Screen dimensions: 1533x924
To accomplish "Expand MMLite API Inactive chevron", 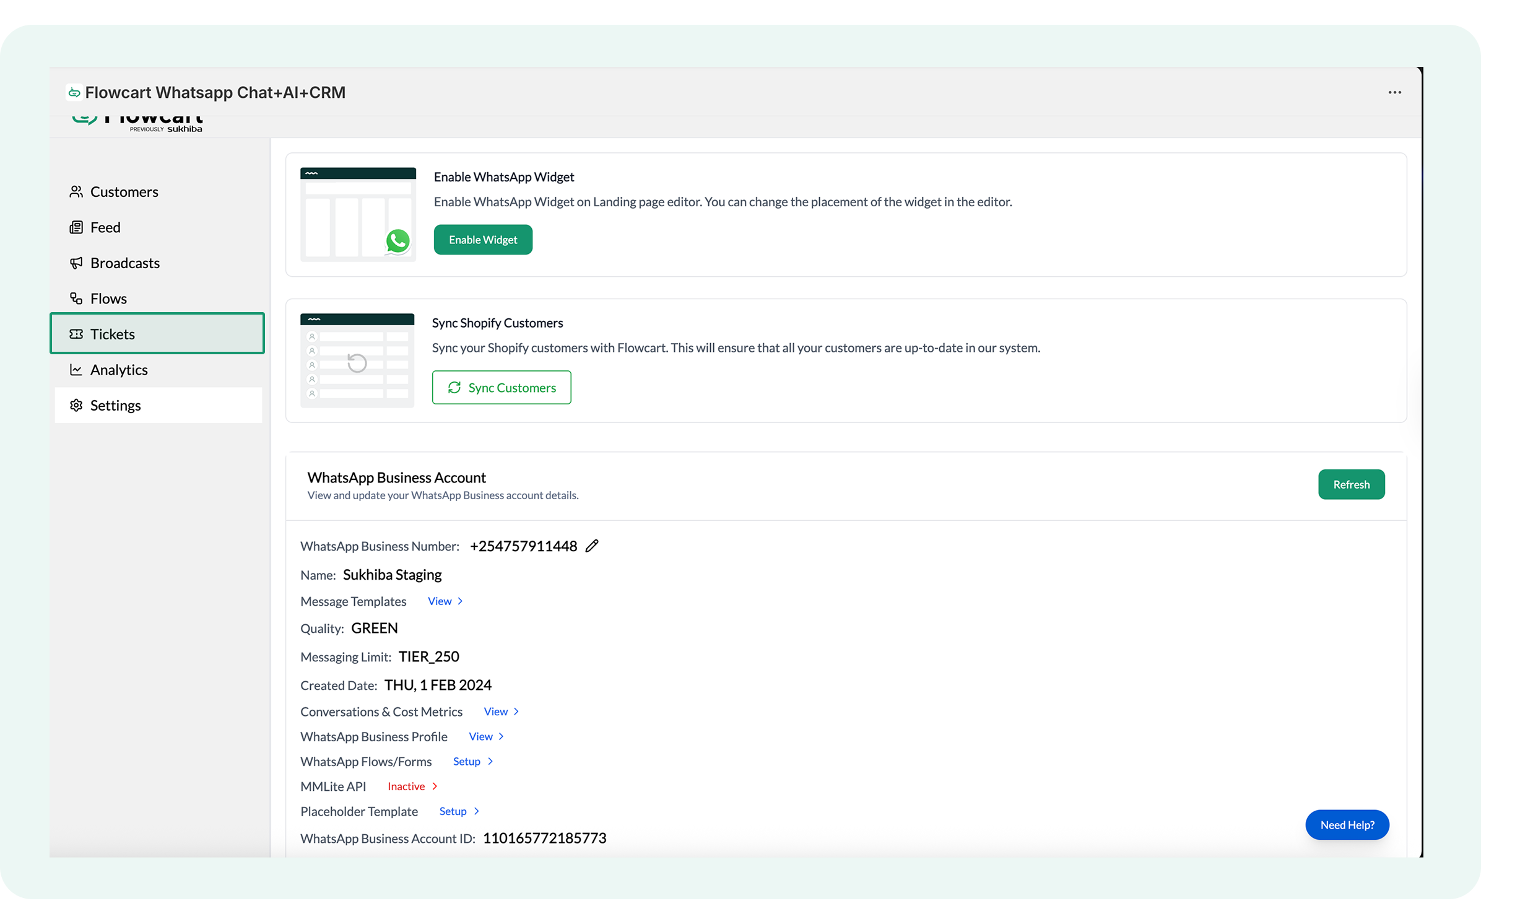I will [435, 787].
